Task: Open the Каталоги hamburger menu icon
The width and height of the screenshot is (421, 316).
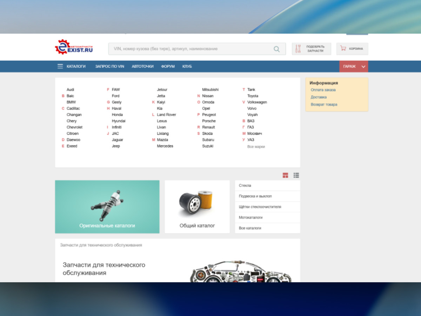Action: coord(60,66)
